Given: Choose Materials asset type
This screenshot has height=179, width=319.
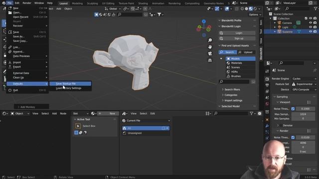Looking at the screenshot, I should pyautogui.click(x=240, y=63).
